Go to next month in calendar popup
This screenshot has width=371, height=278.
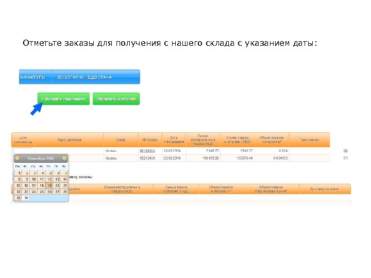click(64, 158)
